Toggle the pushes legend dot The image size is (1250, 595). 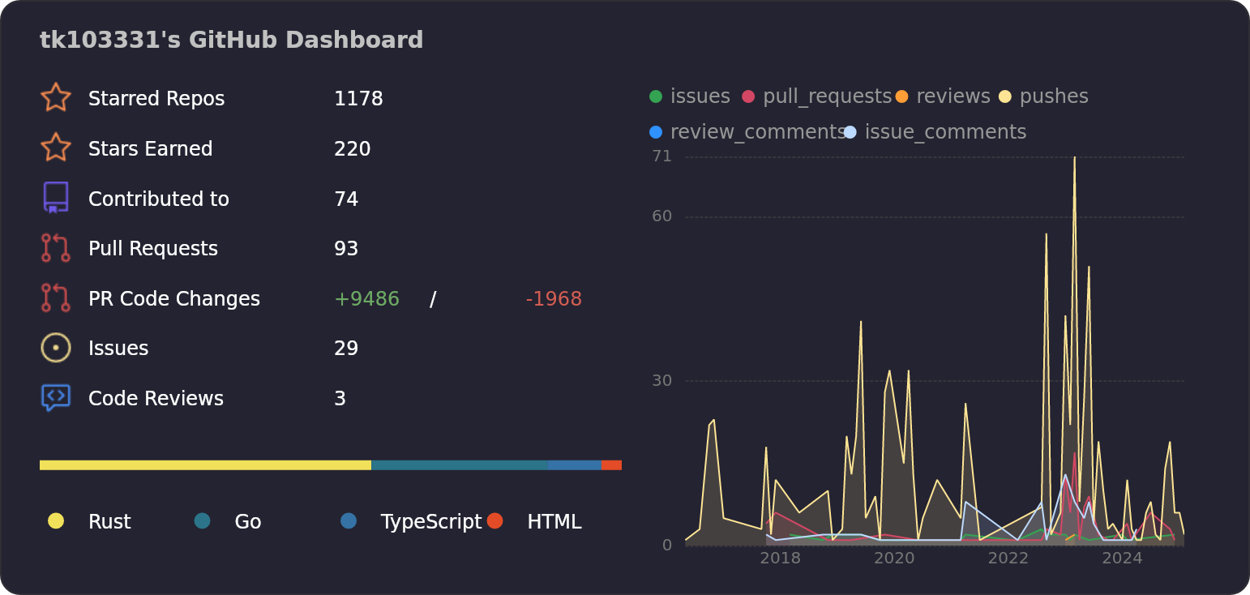point(1005,96)
